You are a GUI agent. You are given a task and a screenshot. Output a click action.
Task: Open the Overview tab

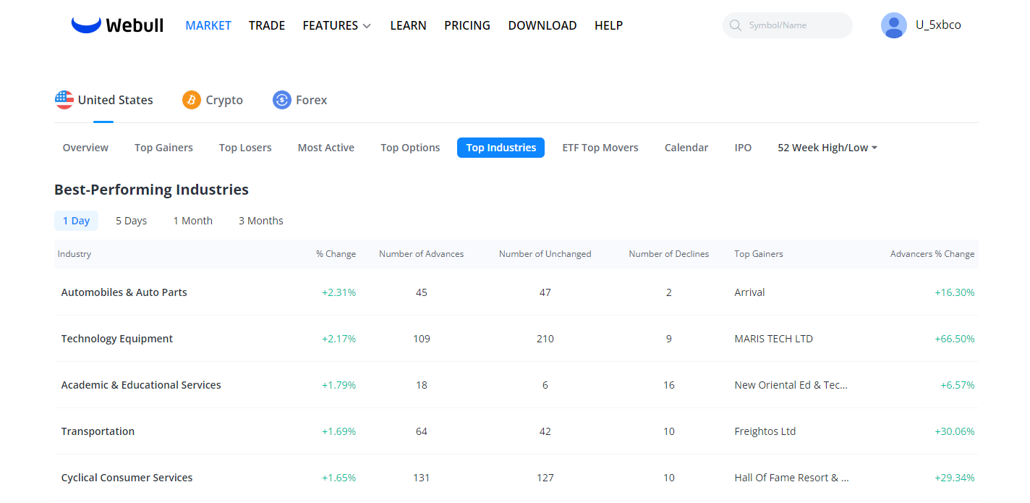point(85,148)
